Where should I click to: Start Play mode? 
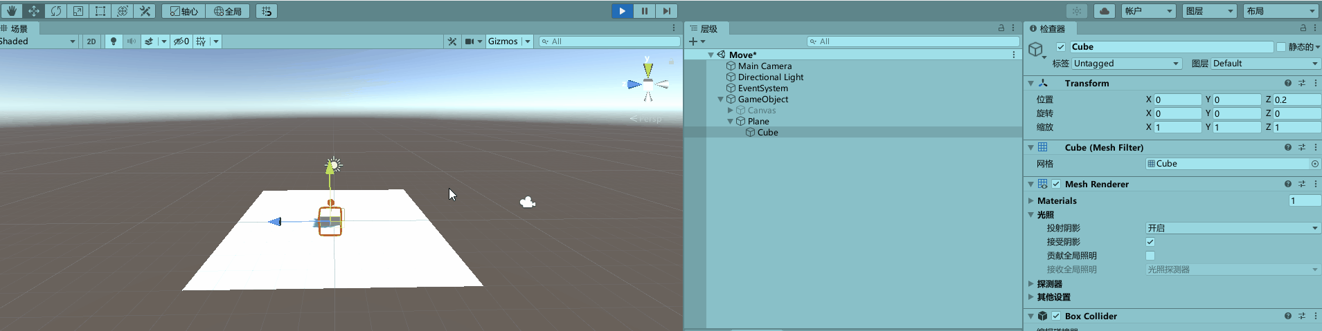[x=622, y=11]
